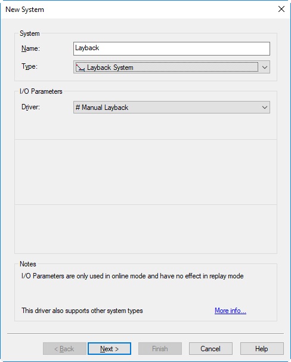The width and height of the screenshot is (291, 362).
Task: Click the 'Driver:' label
Action: tap(30, 107)
